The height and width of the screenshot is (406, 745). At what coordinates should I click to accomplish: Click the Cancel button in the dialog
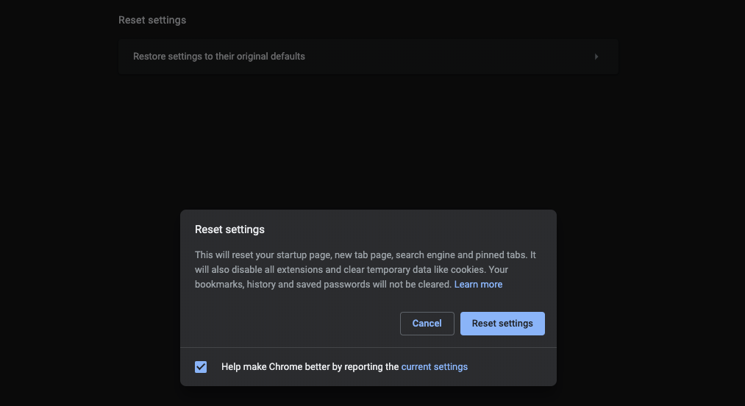pos(427,324)
